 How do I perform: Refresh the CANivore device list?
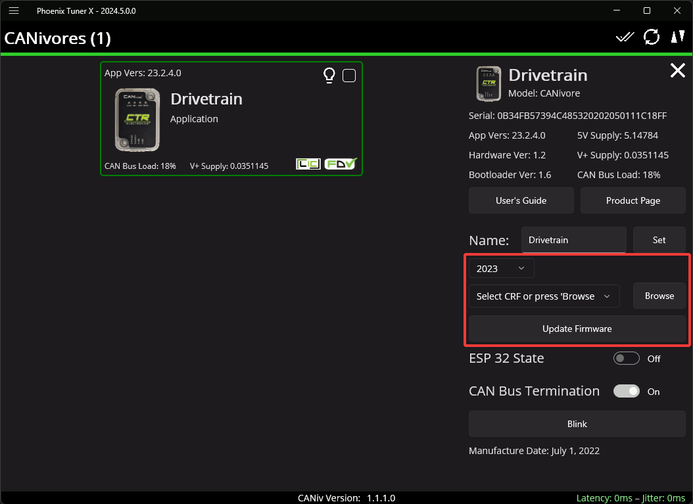(x=652, y=37)
